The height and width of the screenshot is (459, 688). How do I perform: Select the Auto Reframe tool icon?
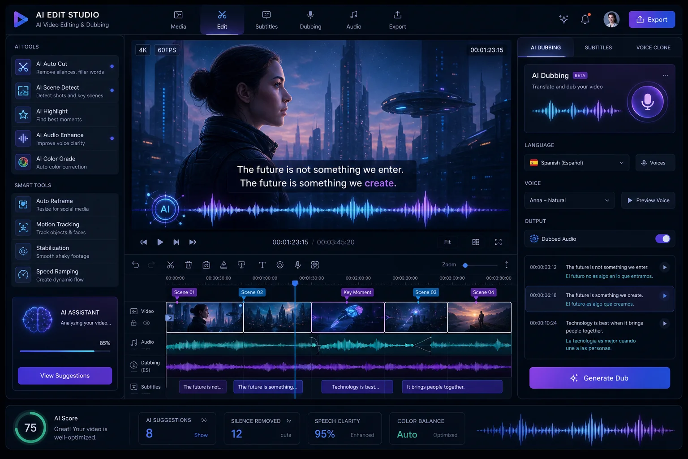tap(23, 204)
